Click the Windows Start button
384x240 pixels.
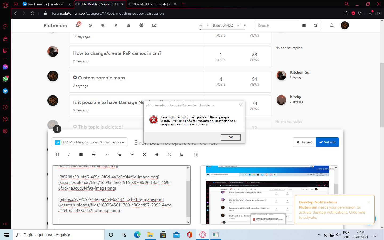(x=6, y=235)
